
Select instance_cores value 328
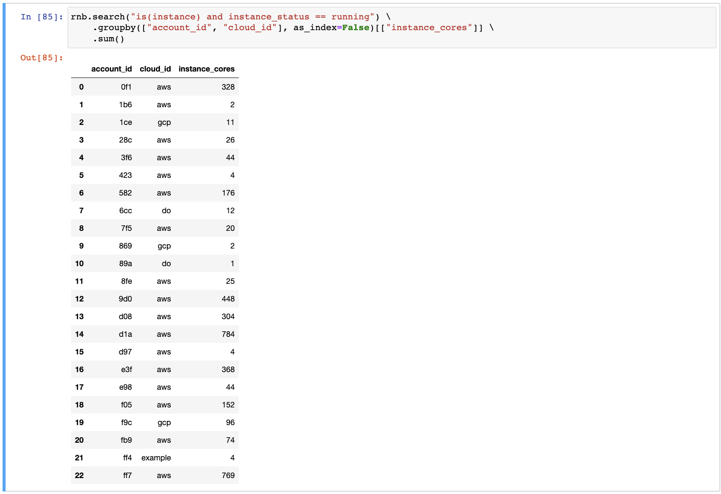pyautogui.click(x=228, y=87)
